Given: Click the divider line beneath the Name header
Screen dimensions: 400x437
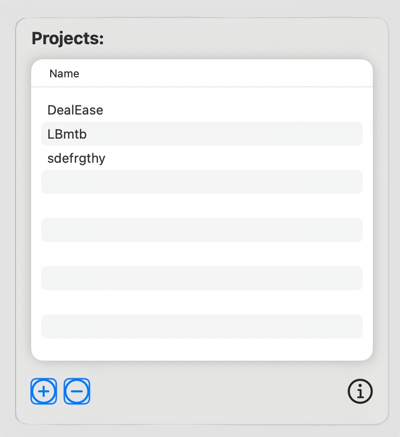Looking at the screenshot, I should point(202,87).
